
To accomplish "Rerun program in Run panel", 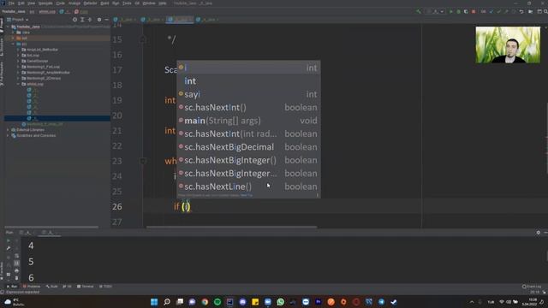I will [x=9, y=240].
